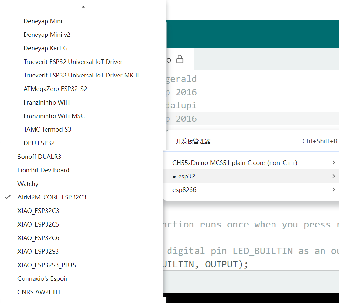Pick the Watchy board
The height and width of the screenshot is (303, 339).
point(28,184)
